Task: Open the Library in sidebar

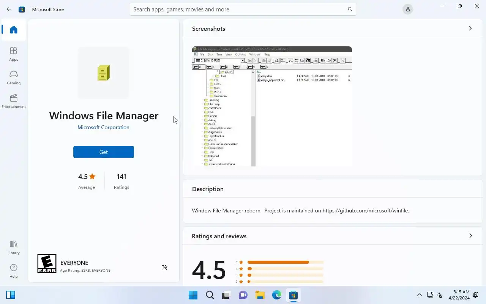Action: point(14,247)
